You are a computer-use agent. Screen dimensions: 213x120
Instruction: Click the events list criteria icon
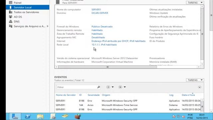pyautogui.click(x=108, y=87)
